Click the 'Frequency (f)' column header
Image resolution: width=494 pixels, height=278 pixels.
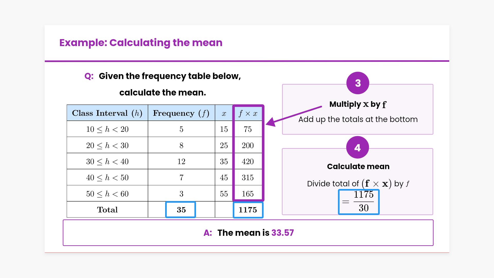pyautogui.click(x=181, y=113)
